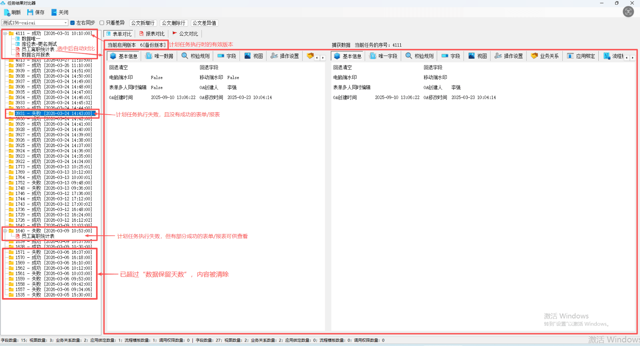Screen dimensions: 640x346
Task: Collapse task 1640 失败 tree node
Action: point(5,231)
